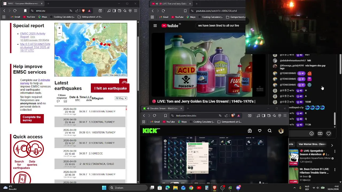342x192 pixels.
Task: Open Playlist music icon in EMSC window
Action: point(109,11)
